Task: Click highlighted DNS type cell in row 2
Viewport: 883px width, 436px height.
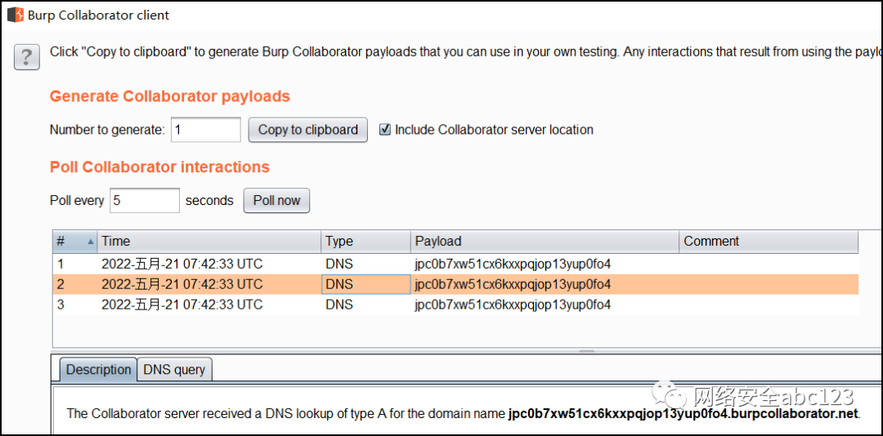Action: pyautogui.click(x=365, y=284)
